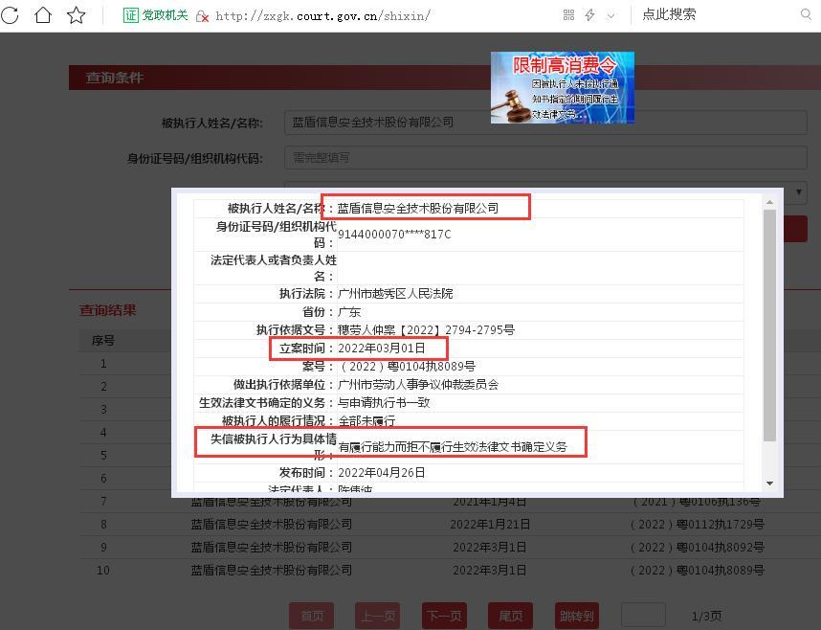Click row 8 case number 粤0112执1729号
821x630 pixels.
point(698,524)
